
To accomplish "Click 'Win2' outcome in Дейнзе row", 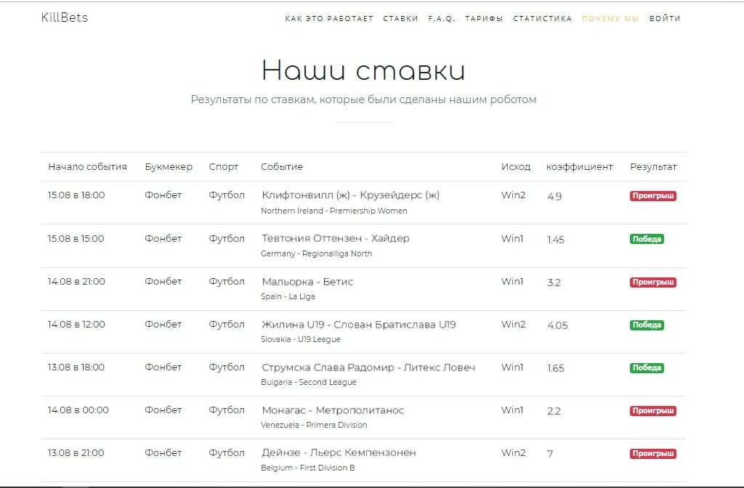I will click(x=514, y=453).
